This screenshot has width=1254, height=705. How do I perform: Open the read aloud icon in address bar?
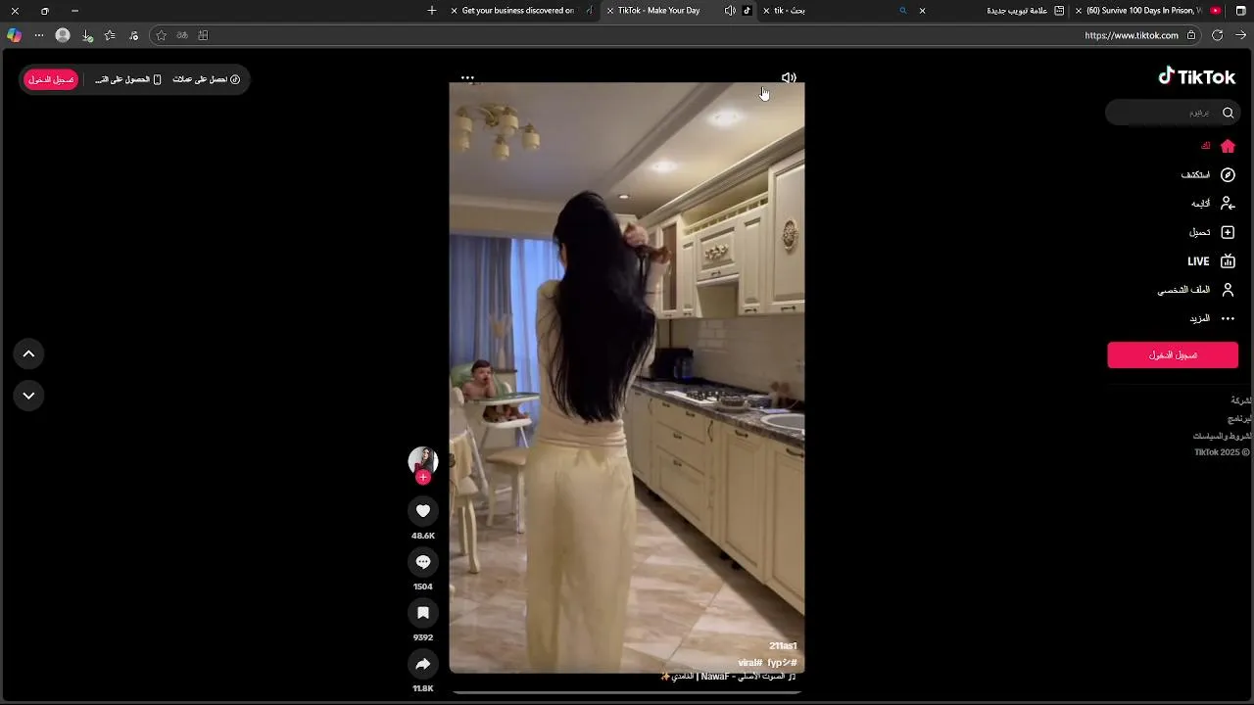(x=182, y=35)
